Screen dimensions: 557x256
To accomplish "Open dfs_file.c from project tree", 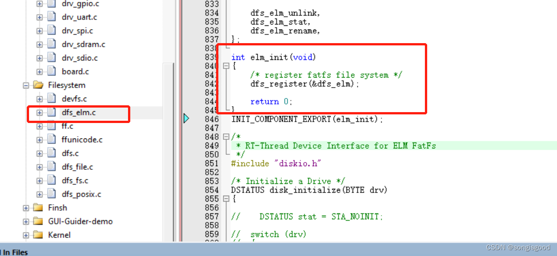I will (77, 167).
